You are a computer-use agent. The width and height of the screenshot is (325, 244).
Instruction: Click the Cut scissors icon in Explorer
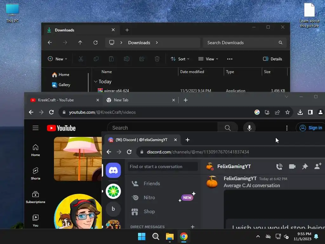(x=81, y=59)
